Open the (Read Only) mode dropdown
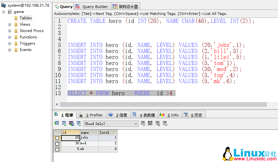The image size is (278, 162). click(111, 124)
